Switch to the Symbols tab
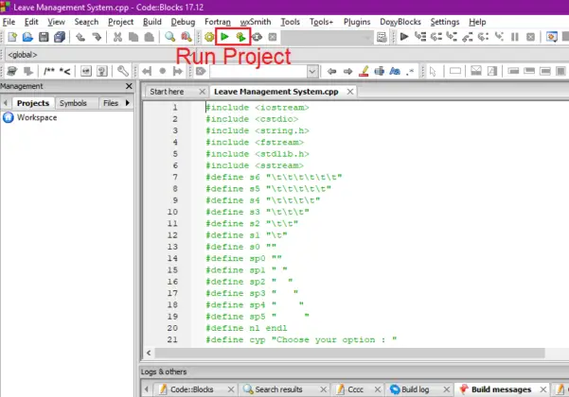This screenshot has width=569, height=397. (x=72, y=103)
